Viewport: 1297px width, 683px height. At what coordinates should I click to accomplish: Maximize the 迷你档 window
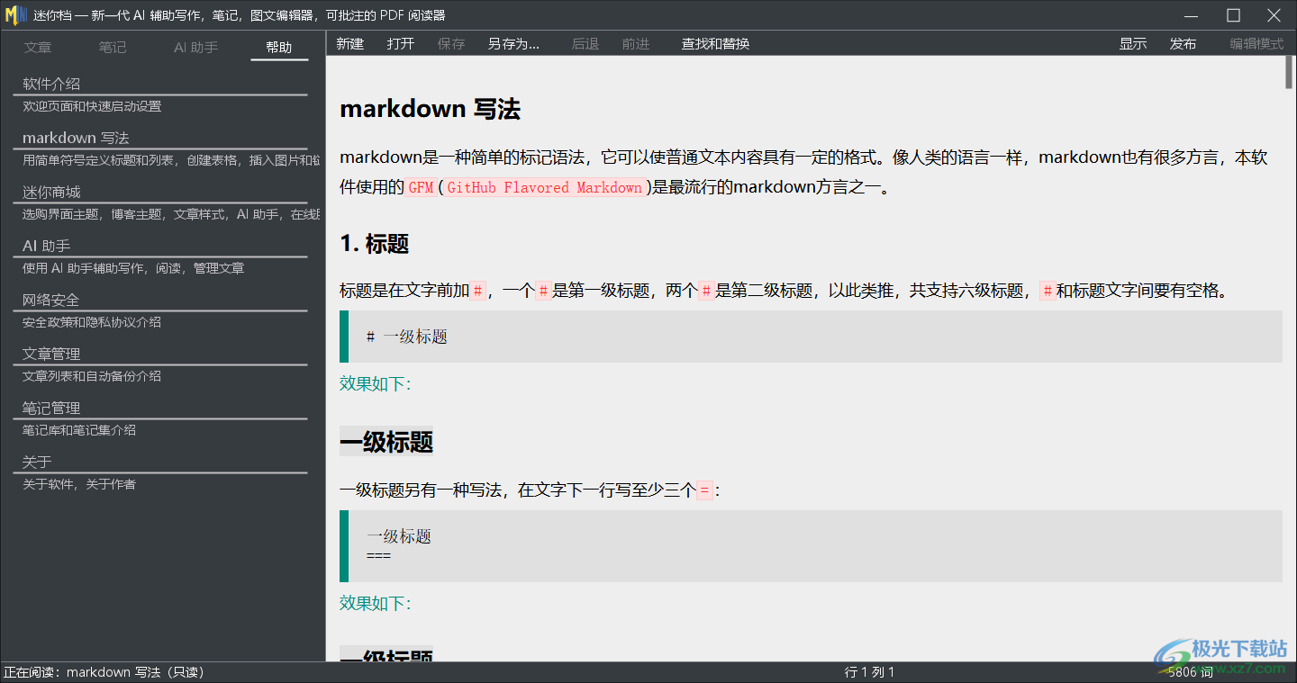[1233, 15]
